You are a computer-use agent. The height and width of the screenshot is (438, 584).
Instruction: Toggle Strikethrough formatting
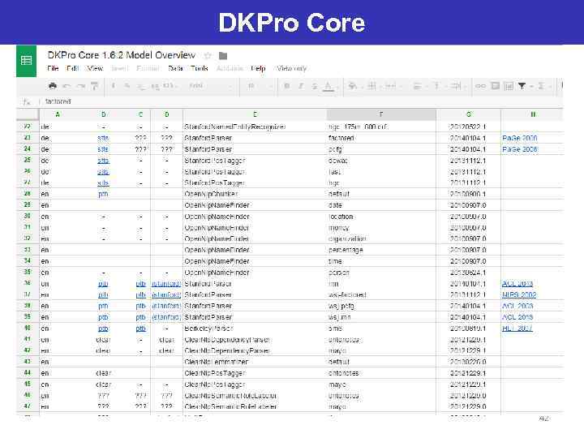pyautogui.click(x=315, y=86)
